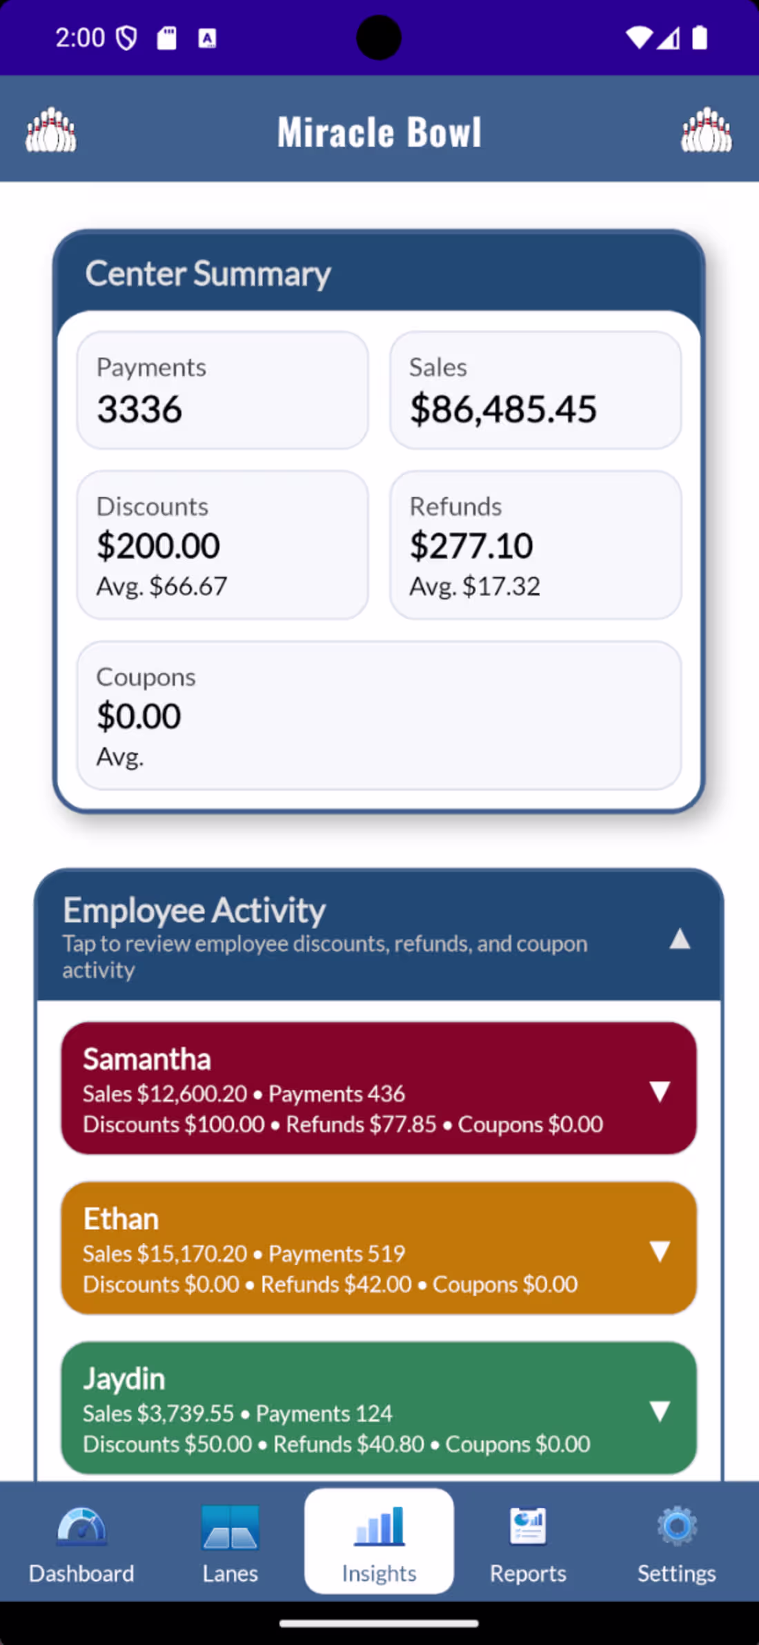759x1645 pixels.
Task: Tap the Refunds $277.10 summary tile
Action: [535, 545]
